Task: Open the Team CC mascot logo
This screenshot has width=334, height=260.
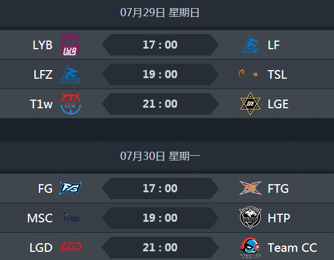Action: (x=250, y=247)
